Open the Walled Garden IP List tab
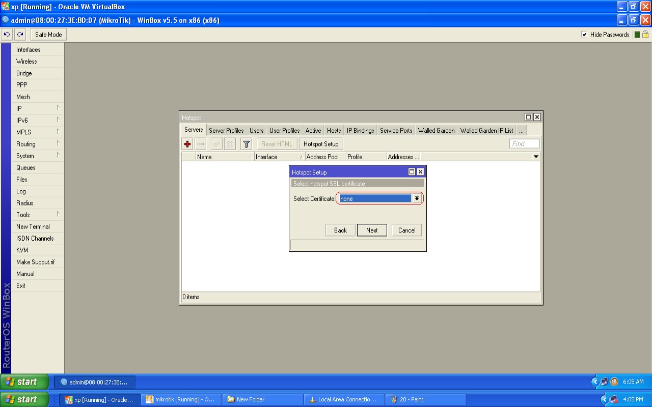 [x=487, y=130]
